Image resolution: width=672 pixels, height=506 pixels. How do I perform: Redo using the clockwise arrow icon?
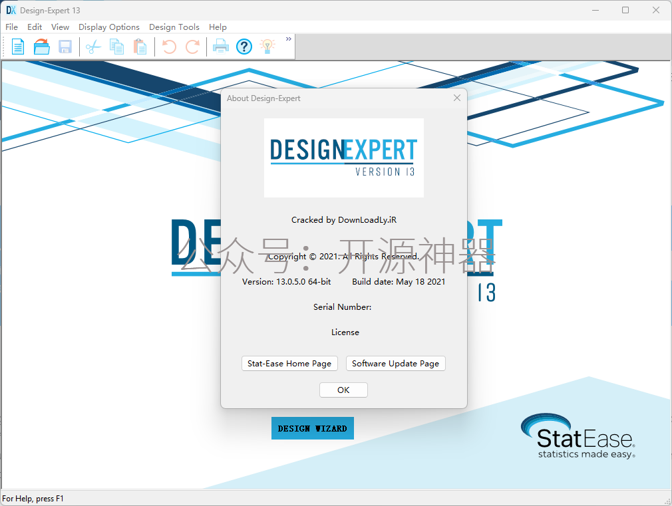[x=192, y=47]
